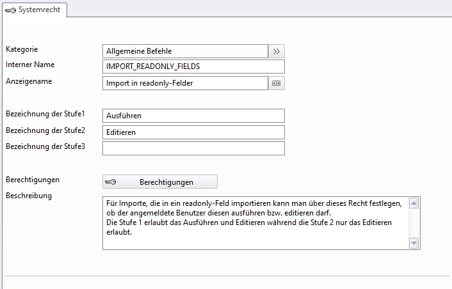Click the Kategorie label
Image resolution: width=452 pixels, height=289 pixels.
pyautogui.click(x=22, y=49)
